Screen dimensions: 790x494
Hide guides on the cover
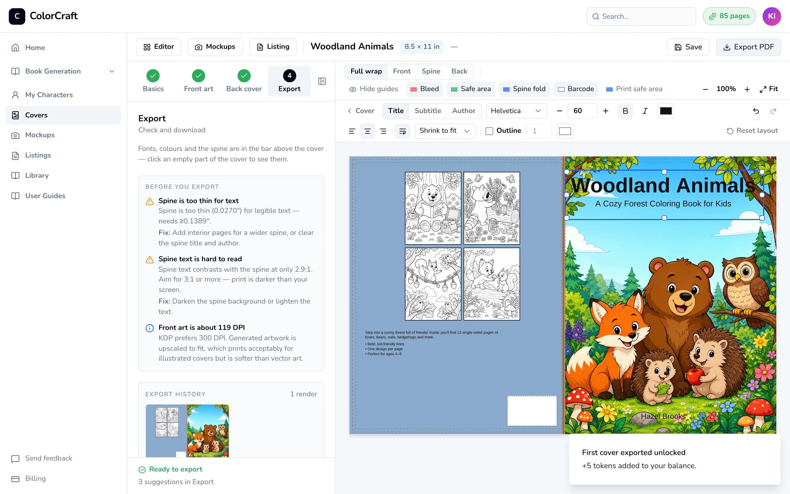pos(373,89)
